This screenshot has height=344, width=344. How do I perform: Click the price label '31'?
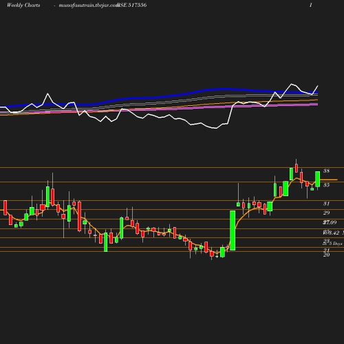[x=326, y=204]
